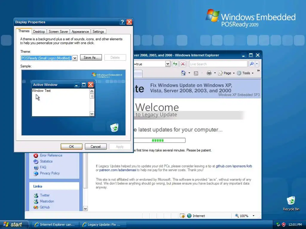The height and width of the screenshot is (229, 306).
Task: Click the sidebar scrollbar down arrow
Action: (85, 208)
